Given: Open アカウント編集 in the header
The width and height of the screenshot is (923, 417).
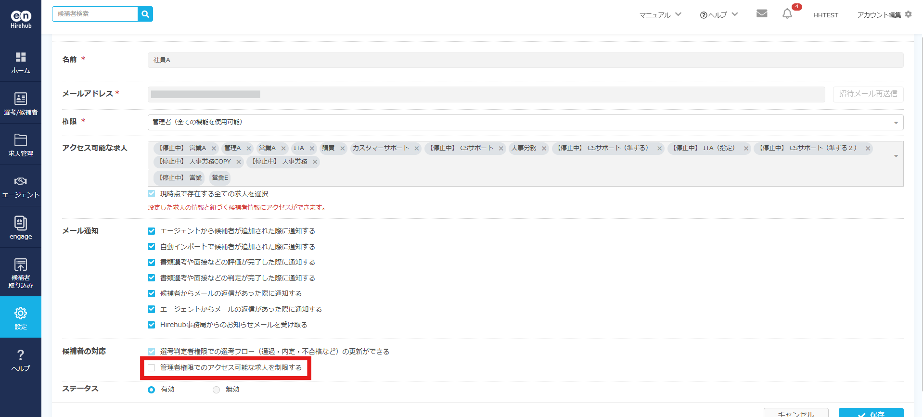Looking at the screenshot, I should pos(884,15).
